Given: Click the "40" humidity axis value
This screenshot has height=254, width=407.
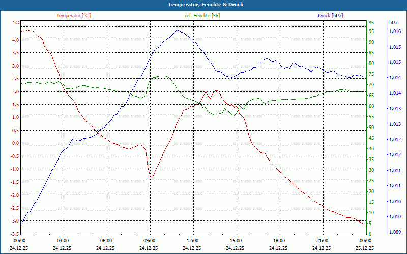Looking at the screenshot, I should (x=371, y=149).
